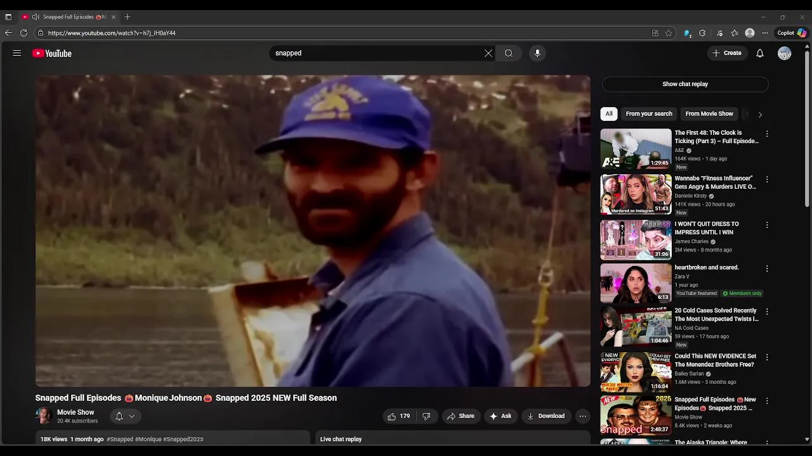The width and height of the screenshot is (812, 456).
Task: Open the 20 Cold Cases thumbnail
Action: (x=636, y=327)
